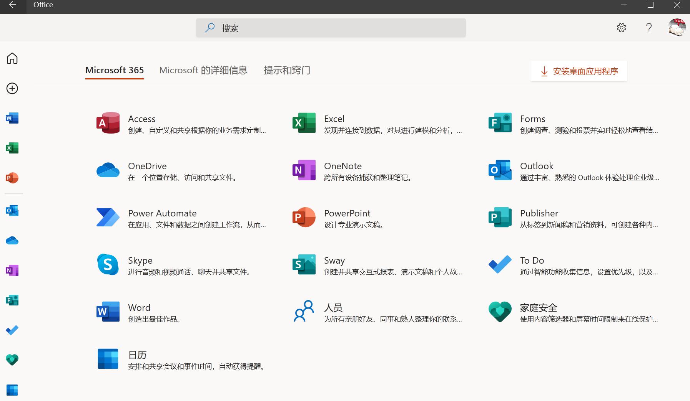Open the Access app tile
The width and height of the screenshot is (690, 401).
point(181,124)
